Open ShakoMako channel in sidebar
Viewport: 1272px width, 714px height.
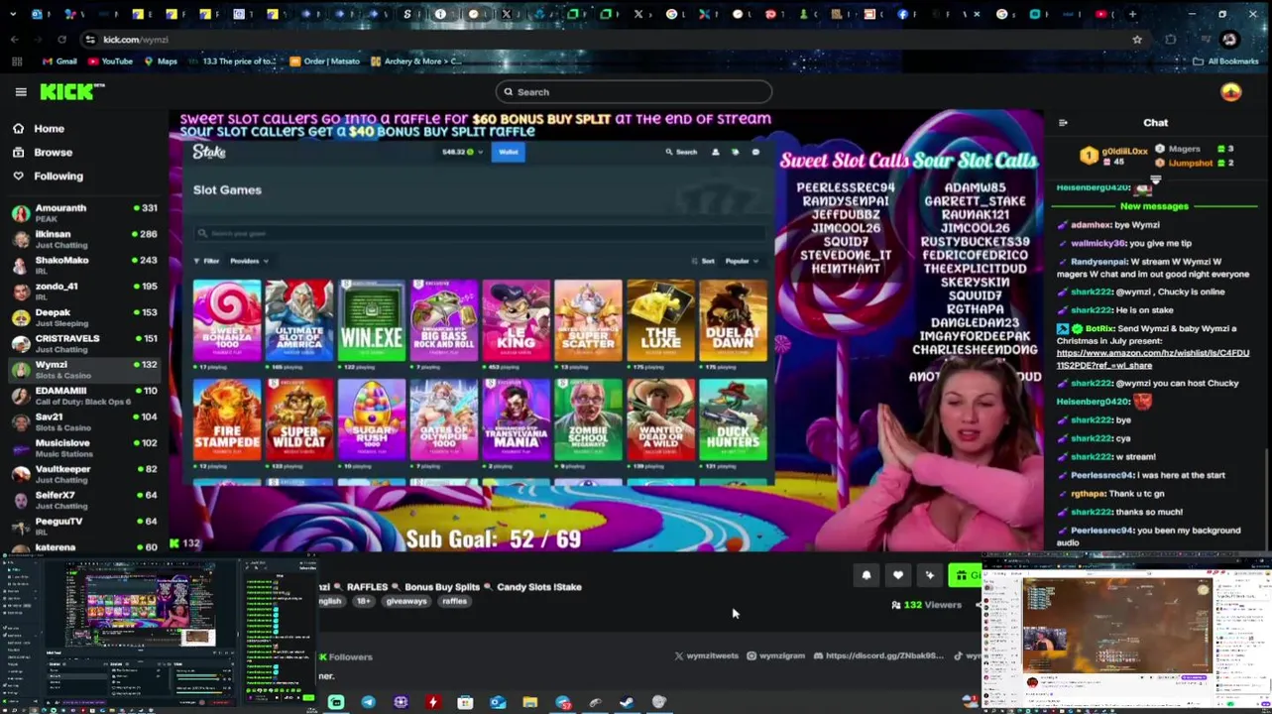[x=84, y=265]
